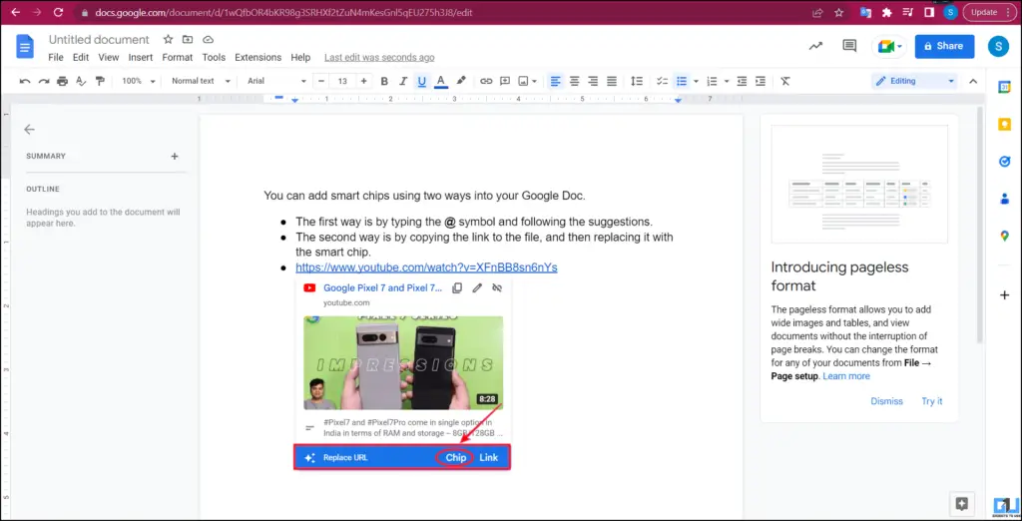Collapse the menus with chevron arrow

[973, 82]
